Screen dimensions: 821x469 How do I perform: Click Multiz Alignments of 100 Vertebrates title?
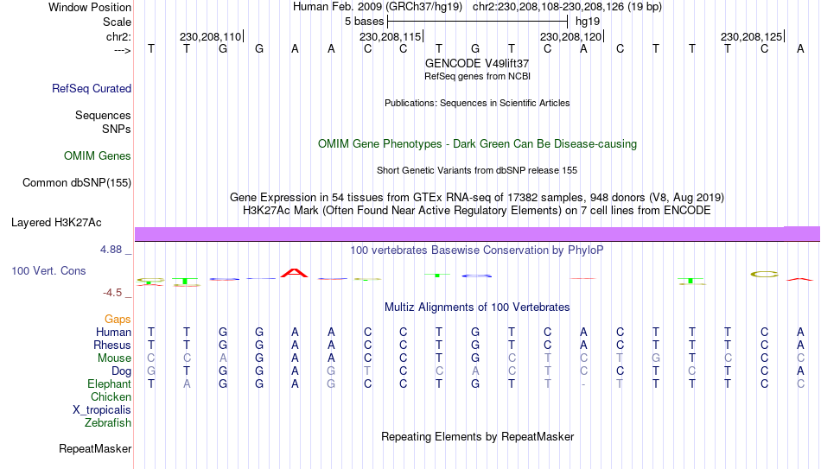(477, 307)
